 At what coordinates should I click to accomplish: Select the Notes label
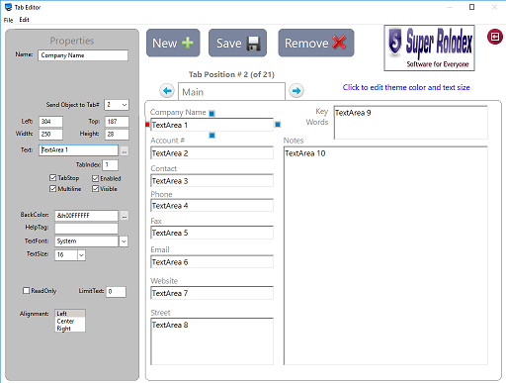point(294,141)
